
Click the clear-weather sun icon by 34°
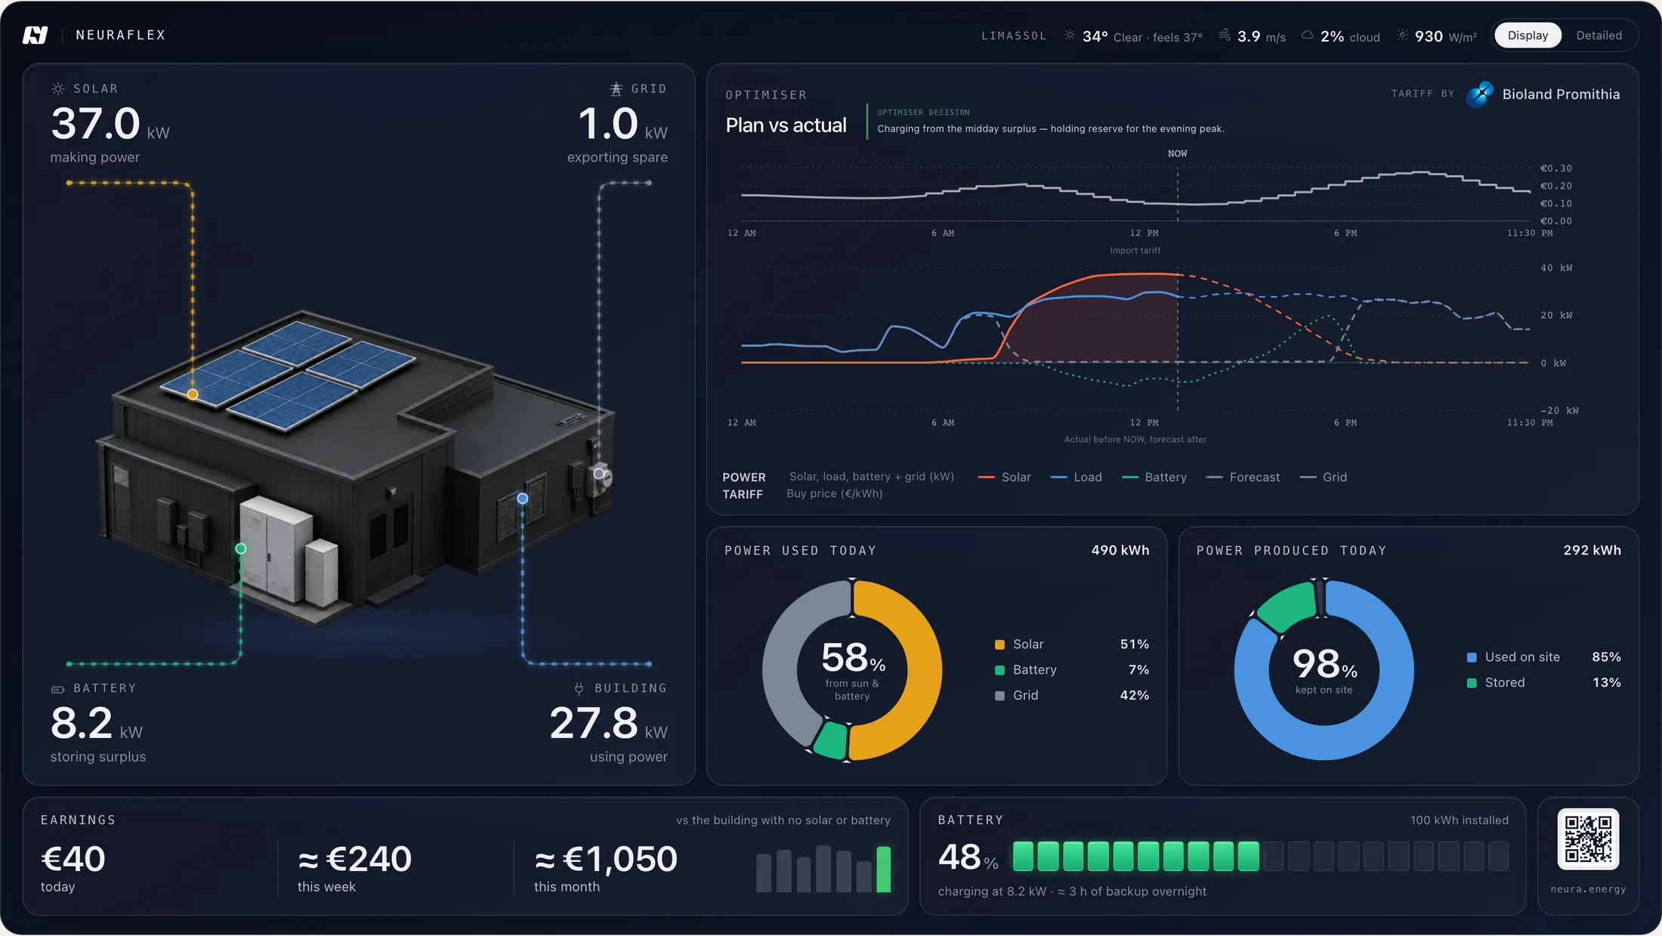1070,35
